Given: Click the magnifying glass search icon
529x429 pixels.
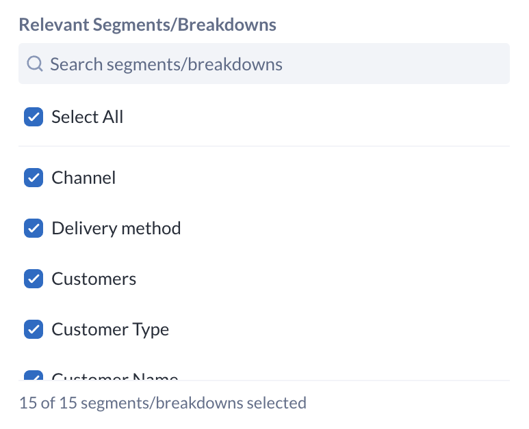Looking at the screenshot, I should click(34, 64).
